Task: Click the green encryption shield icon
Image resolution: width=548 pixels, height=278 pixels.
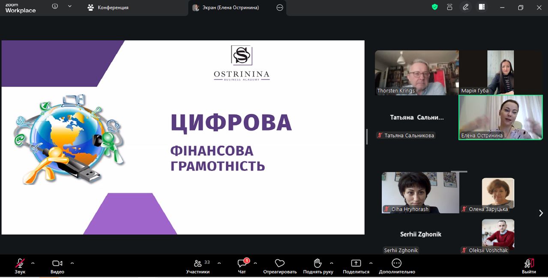Action: (x=434, y=7)
